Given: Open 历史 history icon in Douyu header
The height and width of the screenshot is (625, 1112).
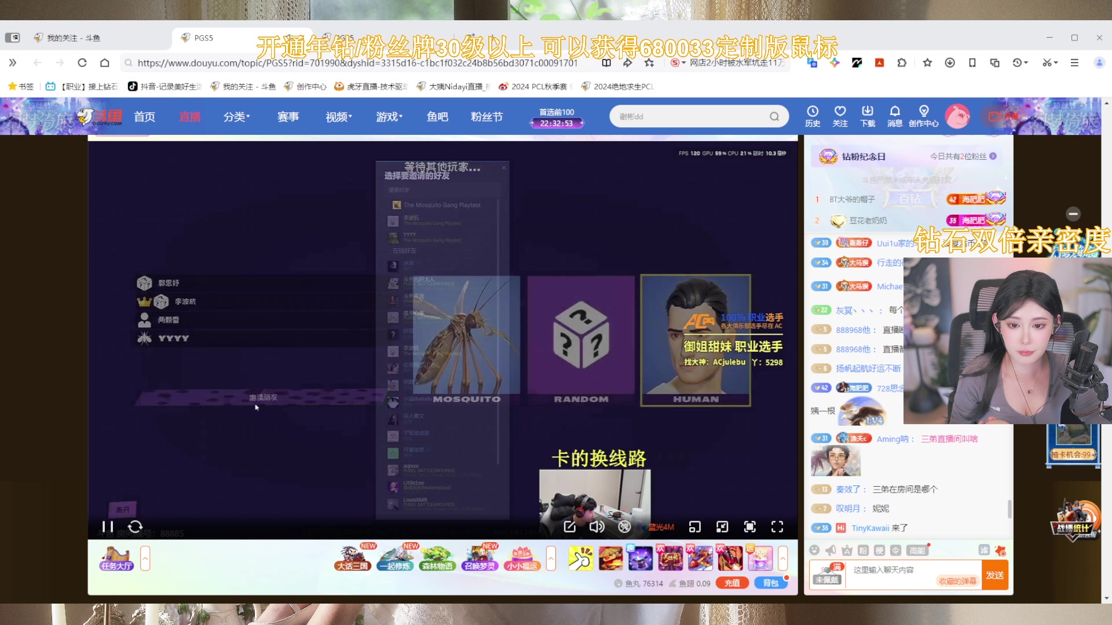Looking at the screenshot, I should click(x=813, y=116).
